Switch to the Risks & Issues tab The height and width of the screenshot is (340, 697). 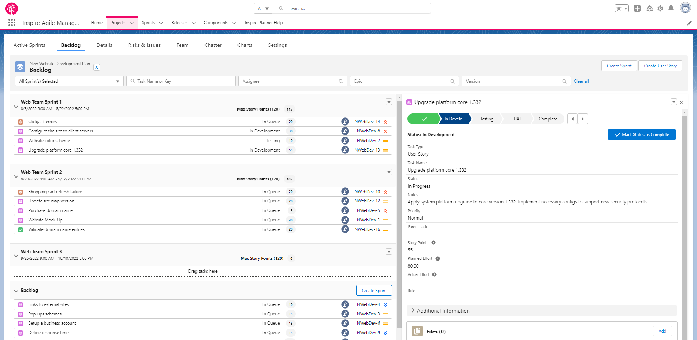[144, 45]
